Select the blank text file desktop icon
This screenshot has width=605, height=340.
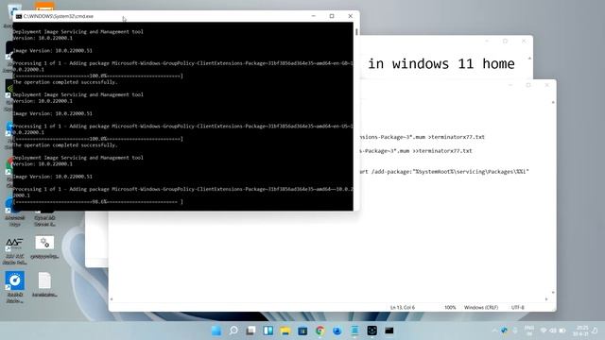click(44, 284)
